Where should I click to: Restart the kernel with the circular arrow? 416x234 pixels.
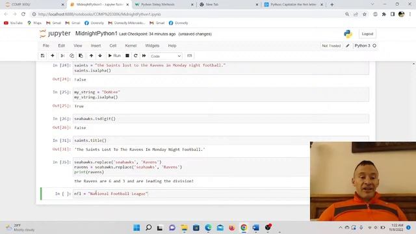(136, 56)
